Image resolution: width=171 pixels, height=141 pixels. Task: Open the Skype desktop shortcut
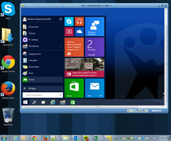[x=8, y=11]
